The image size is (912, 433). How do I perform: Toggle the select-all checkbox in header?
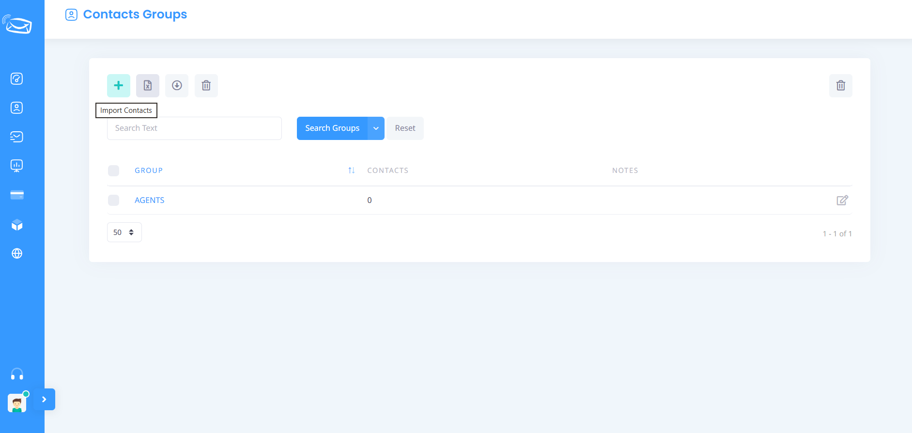(x=113, y=170)
